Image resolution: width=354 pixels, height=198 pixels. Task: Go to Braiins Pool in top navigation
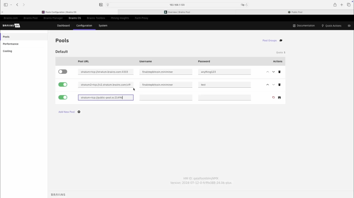pos(30,18)
